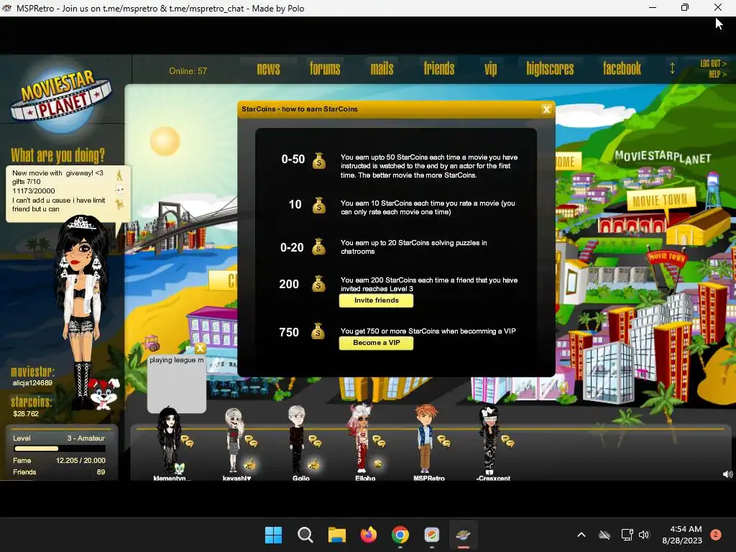Select MSPRetro avatar in friends bar
The width and height of the screenshot is (736, 552).
pyautogui.click(x=425, y=438)
